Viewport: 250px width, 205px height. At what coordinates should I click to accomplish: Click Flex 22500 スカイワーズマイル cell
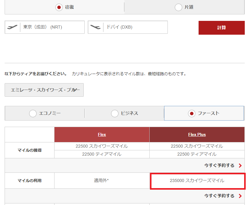click(102, 146)
